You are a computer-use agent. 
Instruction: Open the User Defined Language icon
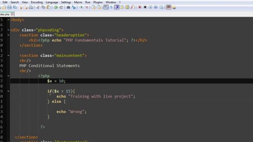tap(122, 7)
